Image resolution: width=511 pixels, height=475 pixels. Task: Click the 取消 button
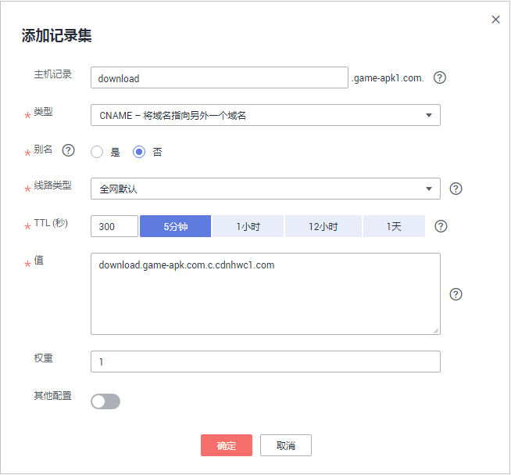coord(286,445)
